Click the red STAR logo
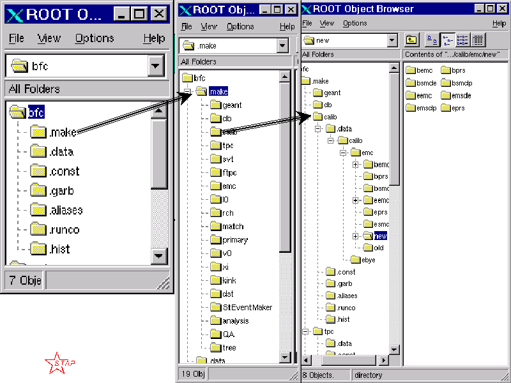The height and width of the screenshot is (383, 511). [60, 363]
